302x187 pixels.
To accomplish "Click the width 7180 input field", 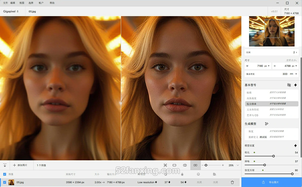I will click(258, 66).
